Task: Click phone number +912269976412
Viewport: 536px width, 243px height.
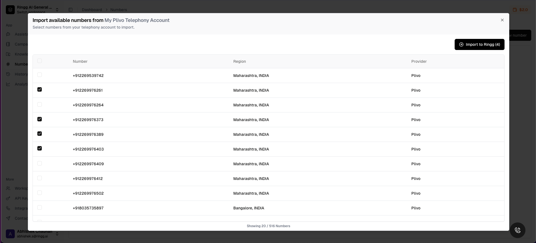Action: (x=88, y=179)
